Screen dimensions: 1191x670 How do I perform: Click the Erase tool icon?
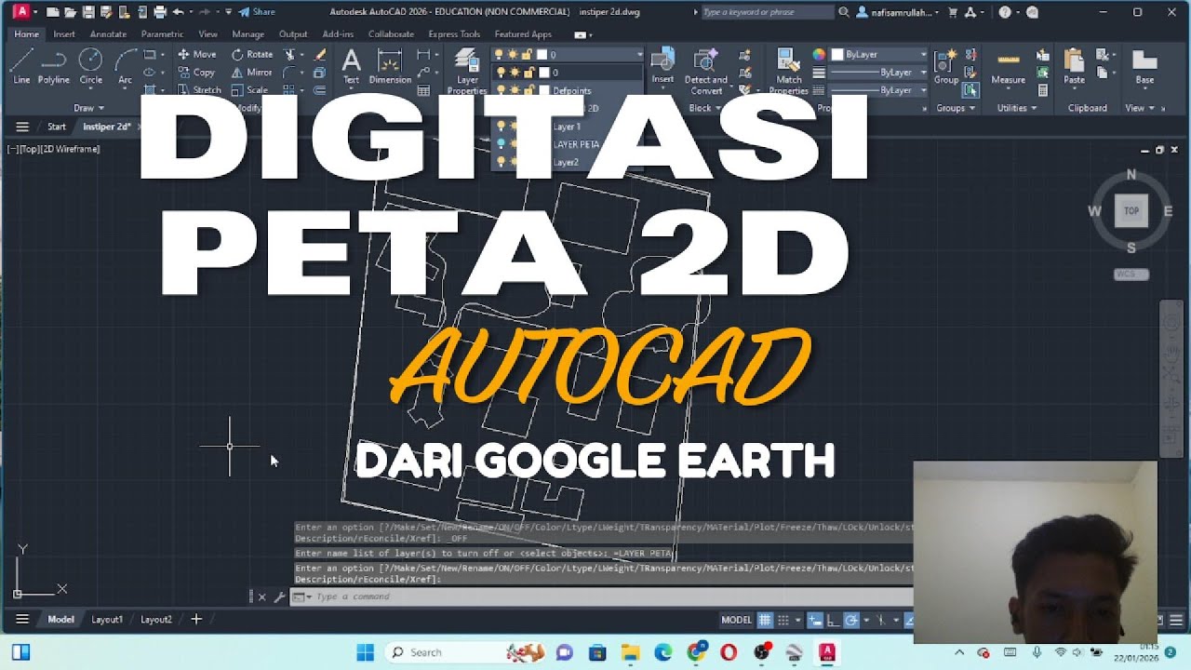pyautogui.click(x=320, y=54)
